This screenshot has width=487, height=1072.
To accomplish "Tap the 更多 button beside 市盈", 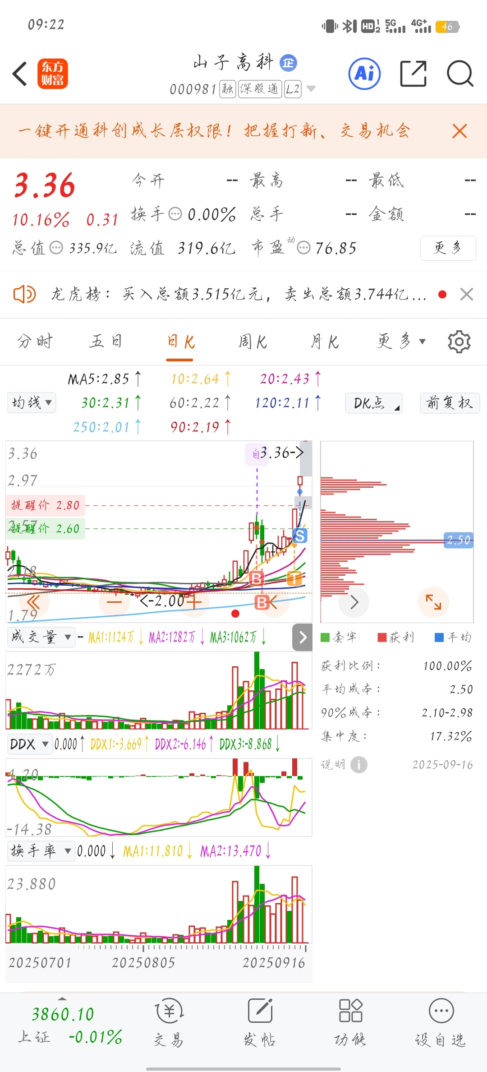I will click(448, 248).
